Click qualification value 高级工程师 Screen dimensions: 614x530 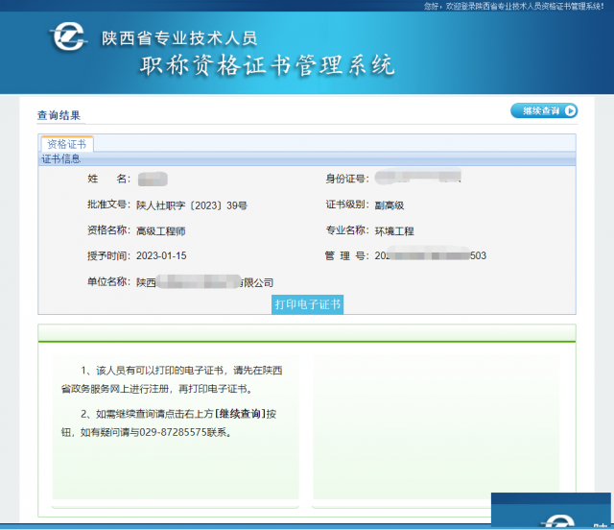[161, 230]
